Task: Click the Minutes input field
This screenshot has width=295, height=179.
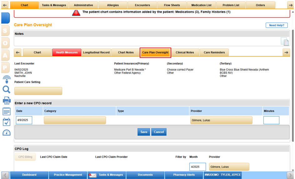Action: click(271, 120)
